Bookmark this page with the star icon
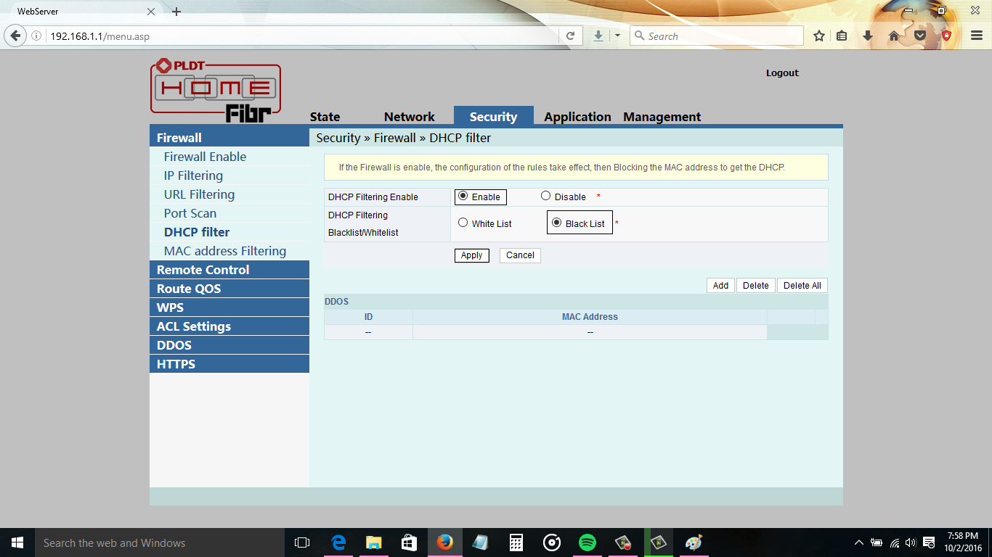The image size is (992, 557). tap(820, 35)
